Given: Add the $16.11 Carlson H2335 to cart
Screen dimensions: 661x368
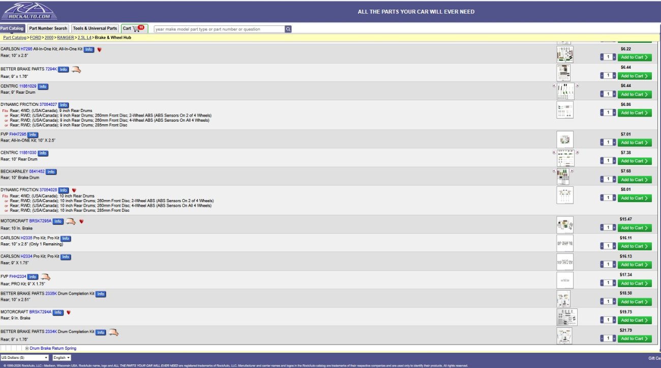Looking at the screenshot, I should coord(635,246).
